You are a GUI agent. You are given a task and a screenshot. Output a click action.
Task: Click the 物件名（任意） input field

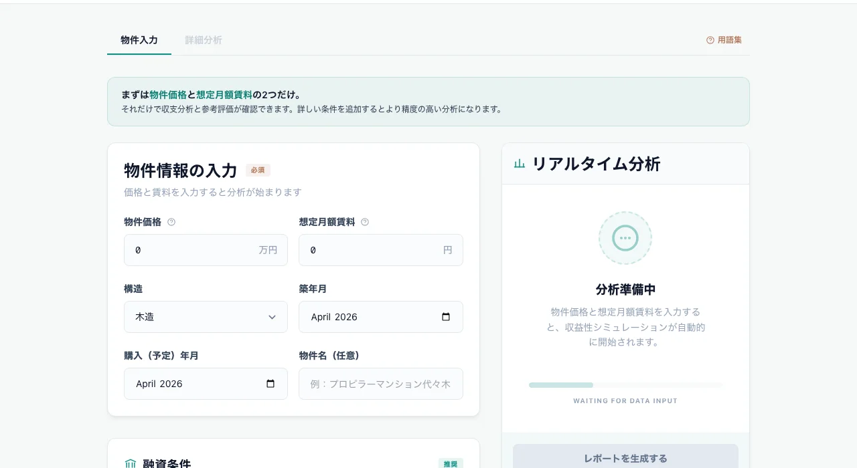point(380,384)
